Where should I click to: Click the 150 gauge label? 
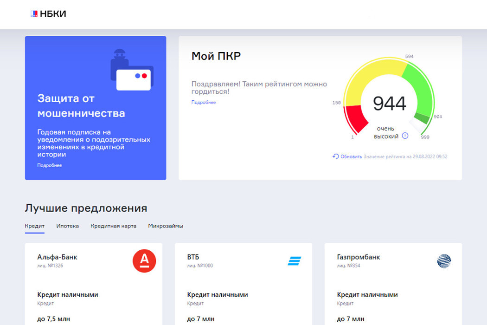pos(336,103)
